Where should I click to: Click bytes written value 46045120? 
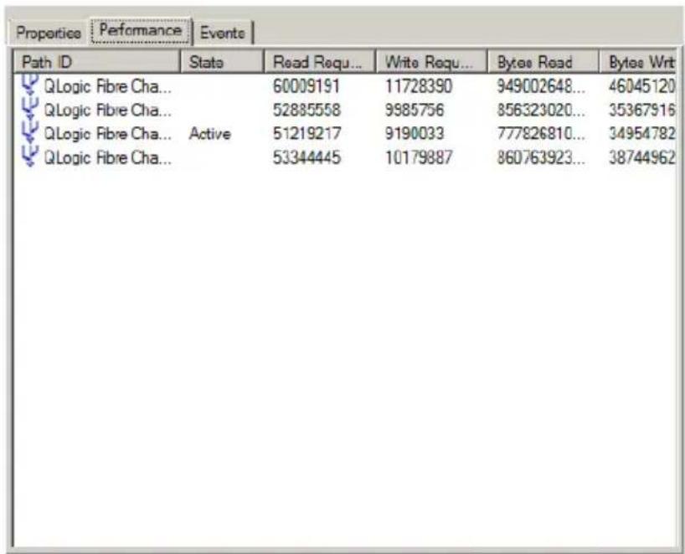click(x=642, y=86)
